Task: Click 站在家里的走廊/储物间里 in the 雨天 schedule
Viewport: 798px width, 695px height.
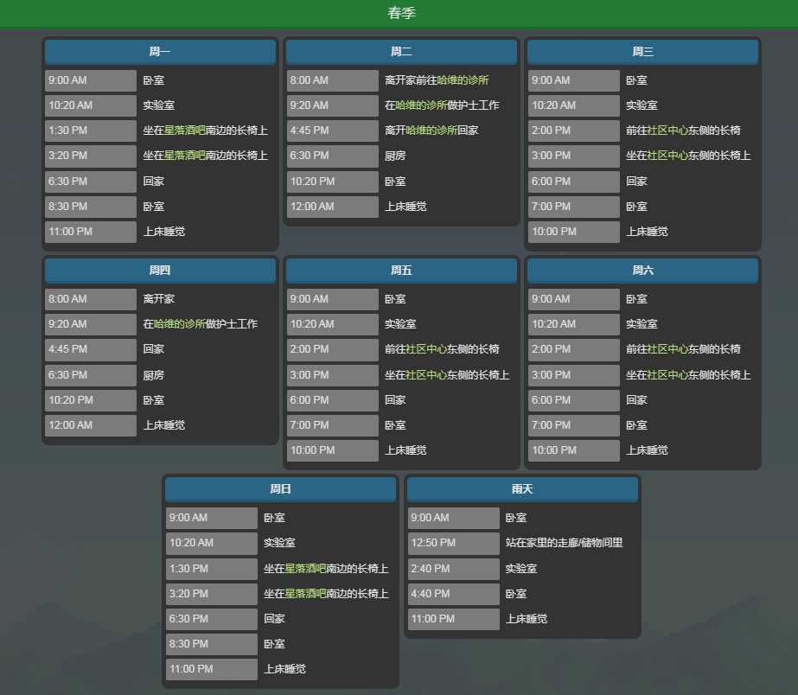Action: point(564,543)
